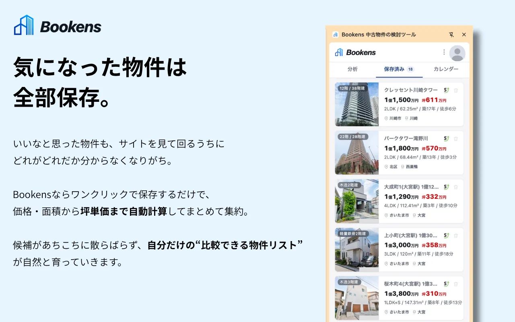Click the 川崎市 location label
The width and height of the screenshot is (515, 322).
pyautogui.click(x=393, y=118)
